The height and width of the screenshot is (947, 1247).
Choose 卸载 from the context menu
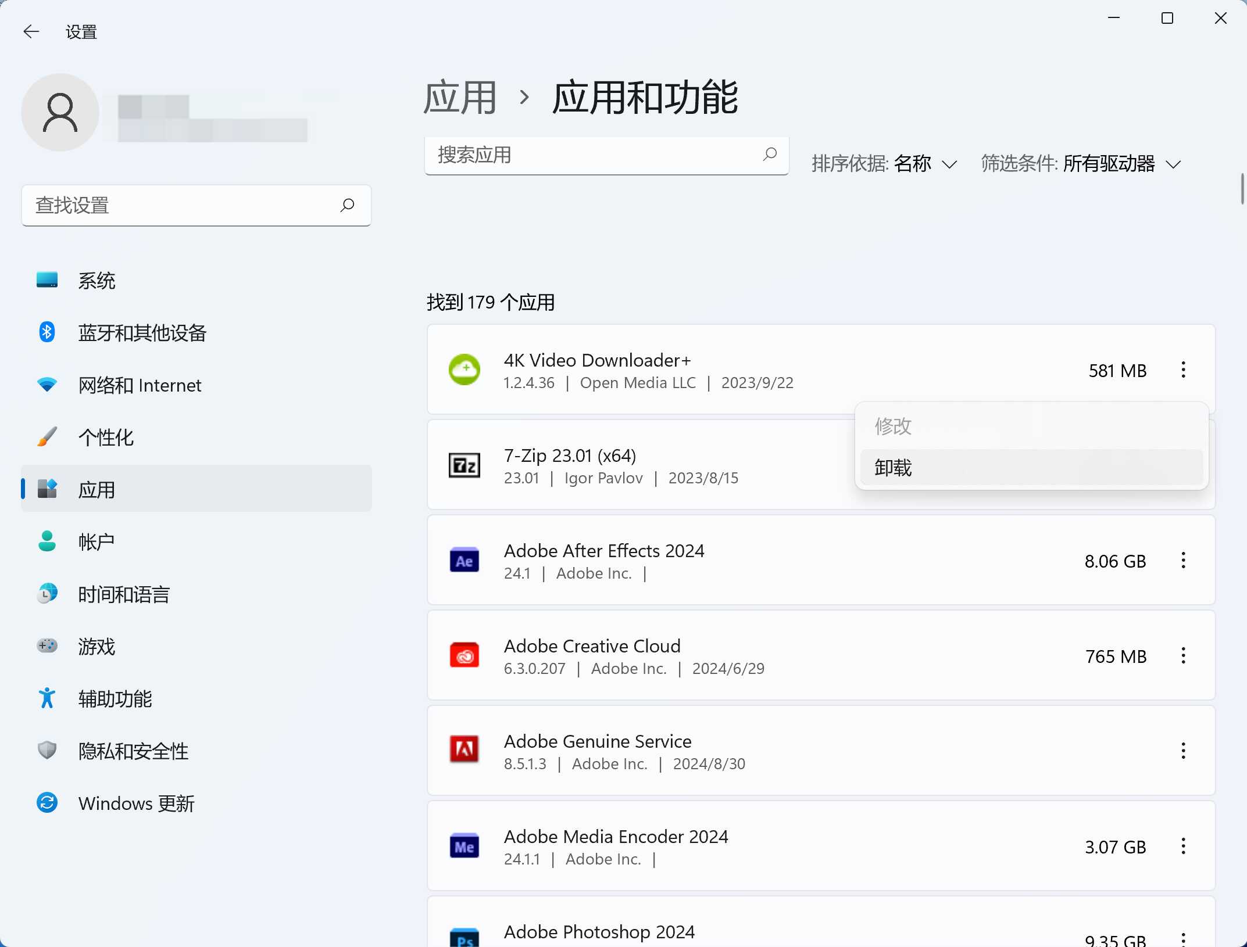coord(1031,467)
